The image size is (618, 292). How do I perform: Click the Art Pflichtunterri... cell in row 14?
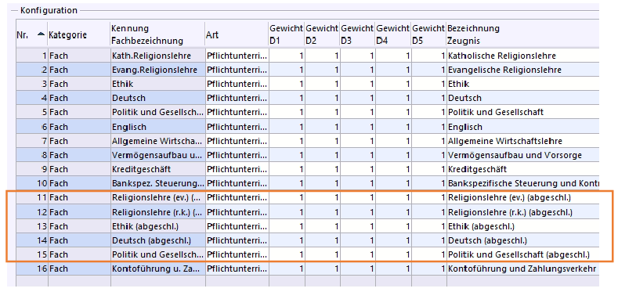[x=237, y=240]
